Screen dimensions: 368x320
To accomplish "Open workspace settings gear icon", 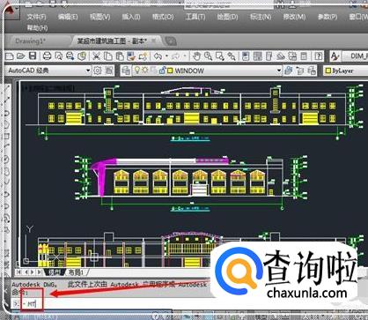I will point(97,71).
